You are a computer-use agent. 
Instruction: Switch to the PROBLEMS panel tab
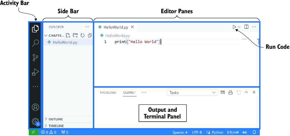pos(108,93)
